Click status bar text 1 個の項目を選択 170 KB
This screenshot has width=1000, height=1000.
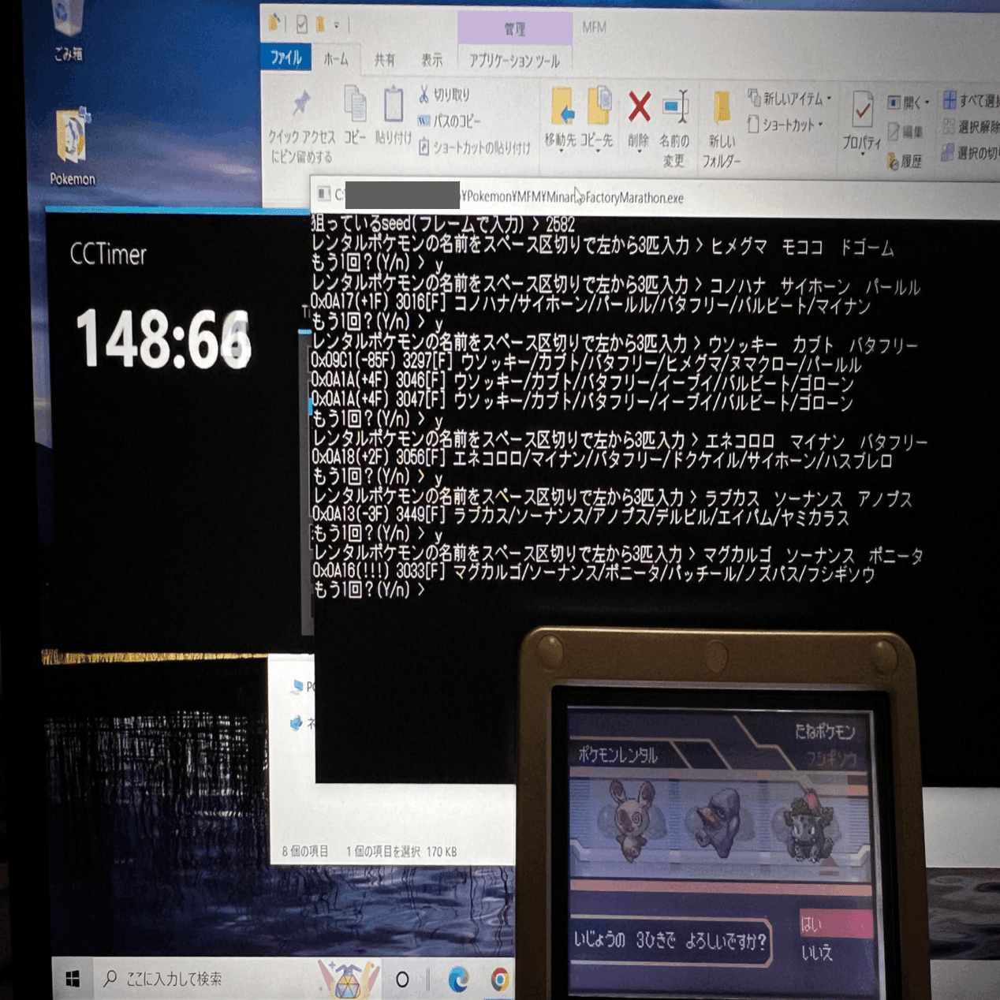pyautogui.click(x=401, y=851)
